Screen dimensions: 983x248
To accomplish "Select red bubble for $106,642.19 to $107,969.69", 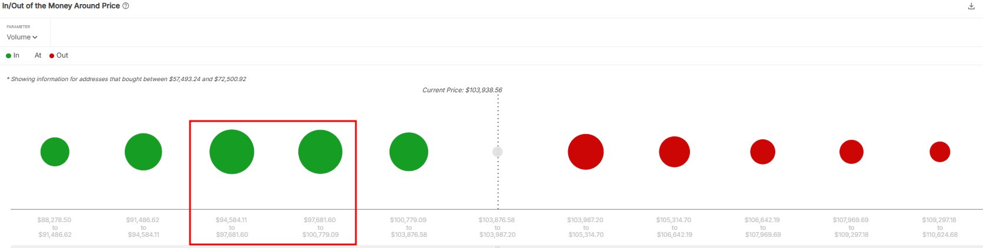I will [762, 152].
